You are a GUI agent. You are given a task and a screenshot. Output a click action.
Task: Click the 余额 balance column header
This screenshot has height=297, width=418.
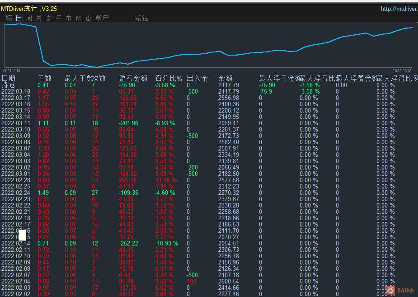point(225,78)
